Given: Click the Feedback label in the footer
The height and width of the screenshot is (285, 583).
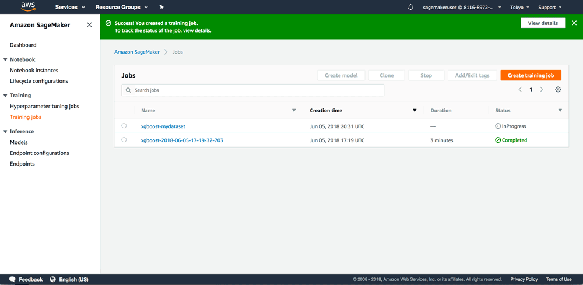Looking at the screenshot, I should (31, 279).
